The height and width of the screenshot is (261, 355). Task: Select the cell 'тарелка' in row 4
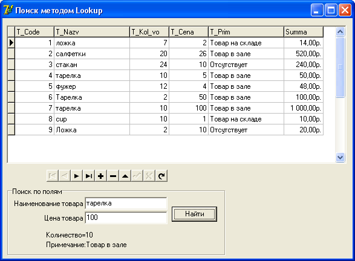[92, 76]
